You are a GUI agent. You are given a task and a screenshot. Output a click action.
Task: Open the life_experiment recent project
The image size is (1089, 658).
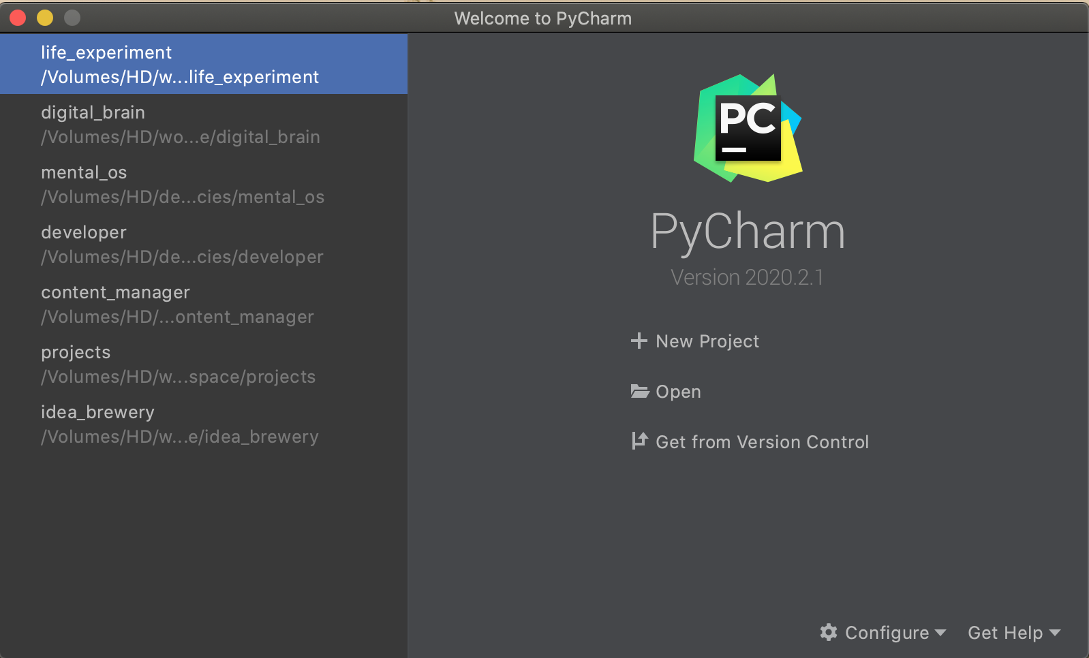click(204, 64)
